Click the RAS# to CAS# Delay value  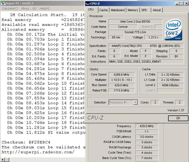tap(147, 142)
